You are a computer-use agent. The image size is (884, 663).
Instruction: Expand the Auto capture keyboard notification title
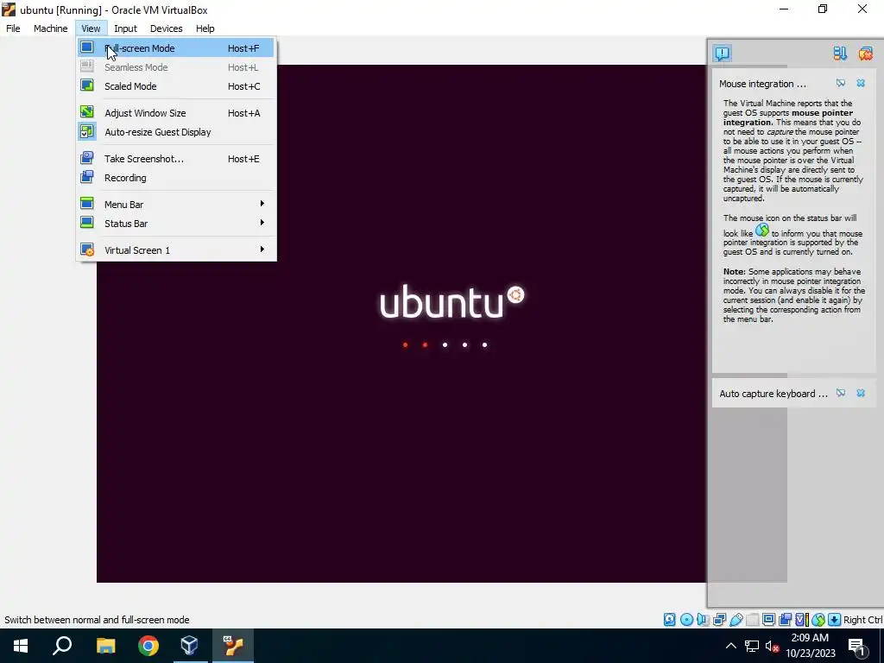coord(773,394)
